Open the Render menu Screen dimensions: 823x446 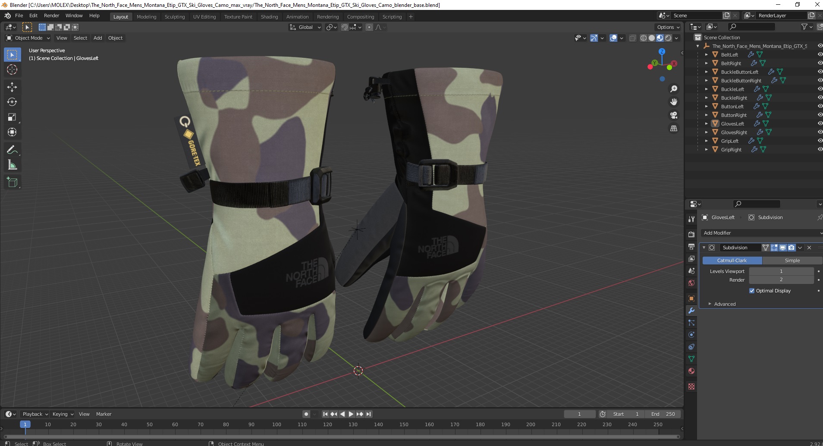coord(51,16)
